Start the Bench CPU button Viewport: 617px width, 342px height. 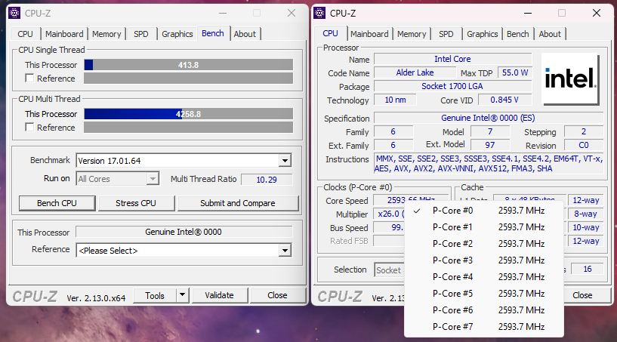pos(57,203)
